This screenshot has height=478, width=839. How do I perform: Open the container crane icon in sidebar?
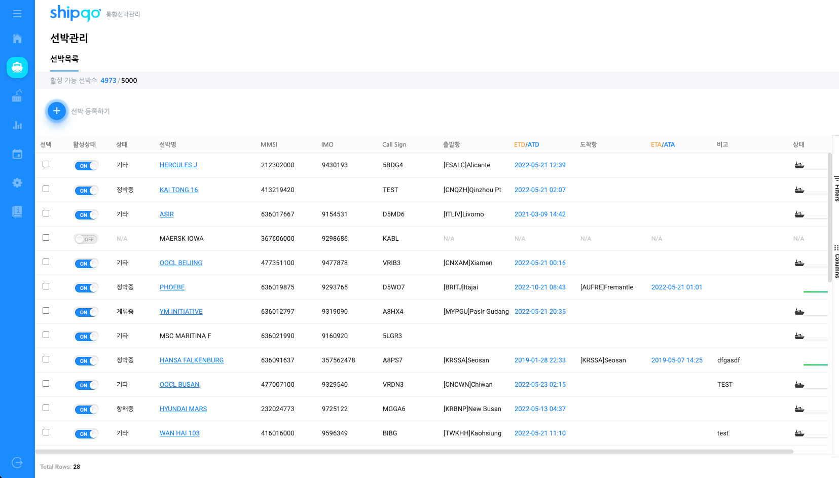[x=17, y=96]
